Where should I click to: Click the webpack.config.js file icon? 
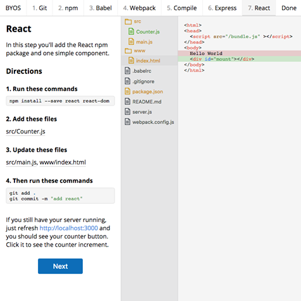pos(128,122)
